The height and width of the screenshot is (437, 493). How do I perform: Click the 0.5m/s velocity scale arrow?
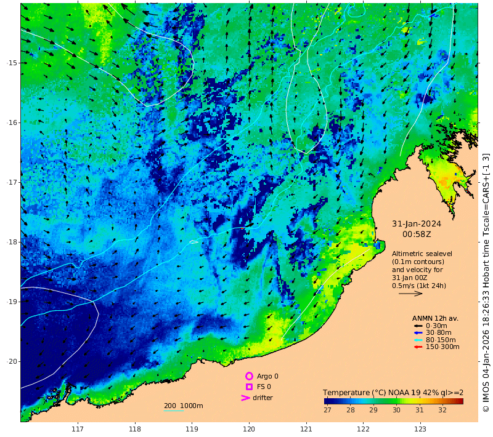coord(410,294)
